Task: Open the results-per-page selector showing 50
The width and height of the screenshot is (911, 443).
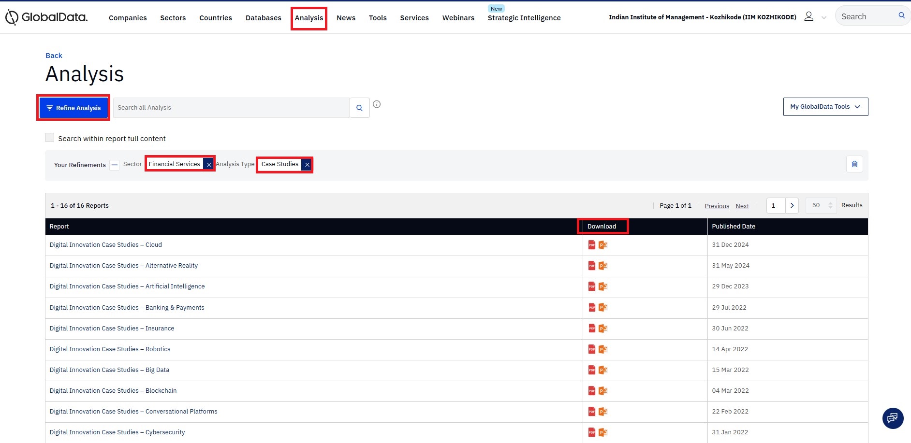Action: pyautogui.click(x=821, y=205)
